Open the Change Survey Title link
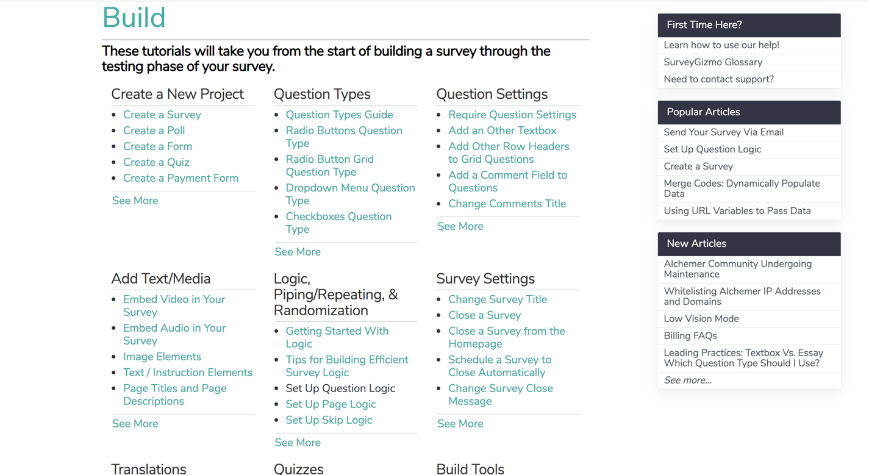869x475 pixels. (497, 299)
